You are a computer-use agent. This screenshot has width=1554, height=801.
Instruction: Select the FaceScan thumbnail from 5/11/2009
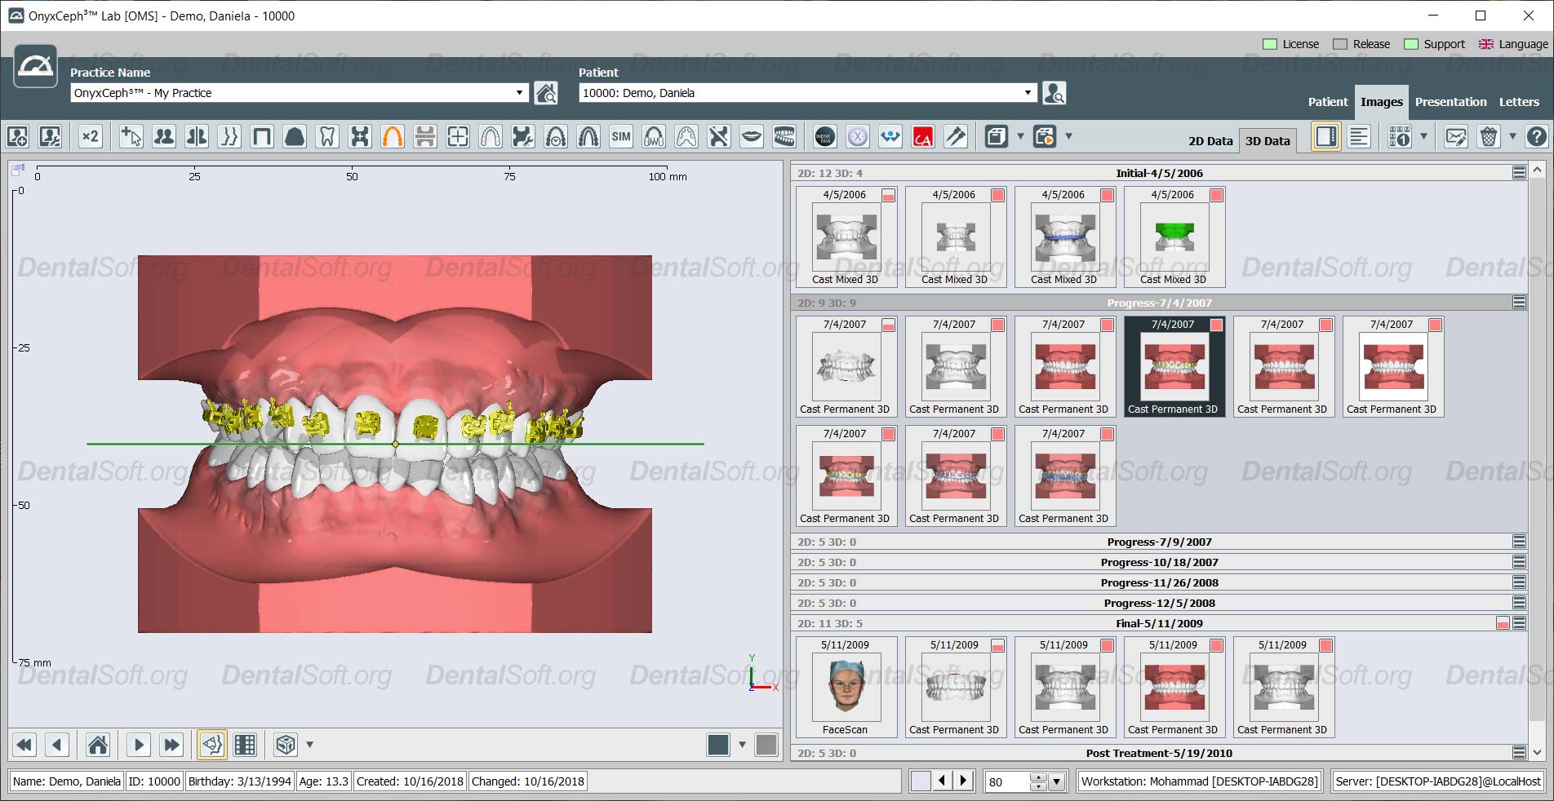[846, 688]
